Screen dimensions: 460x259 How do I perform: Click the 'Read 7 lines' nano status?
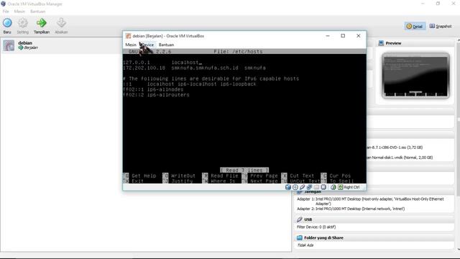(244, 171)
